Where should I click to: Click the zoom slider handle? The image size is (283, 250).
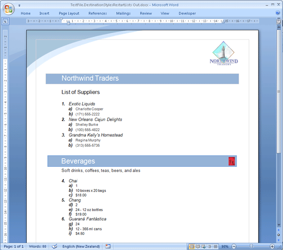click(251, 246)
